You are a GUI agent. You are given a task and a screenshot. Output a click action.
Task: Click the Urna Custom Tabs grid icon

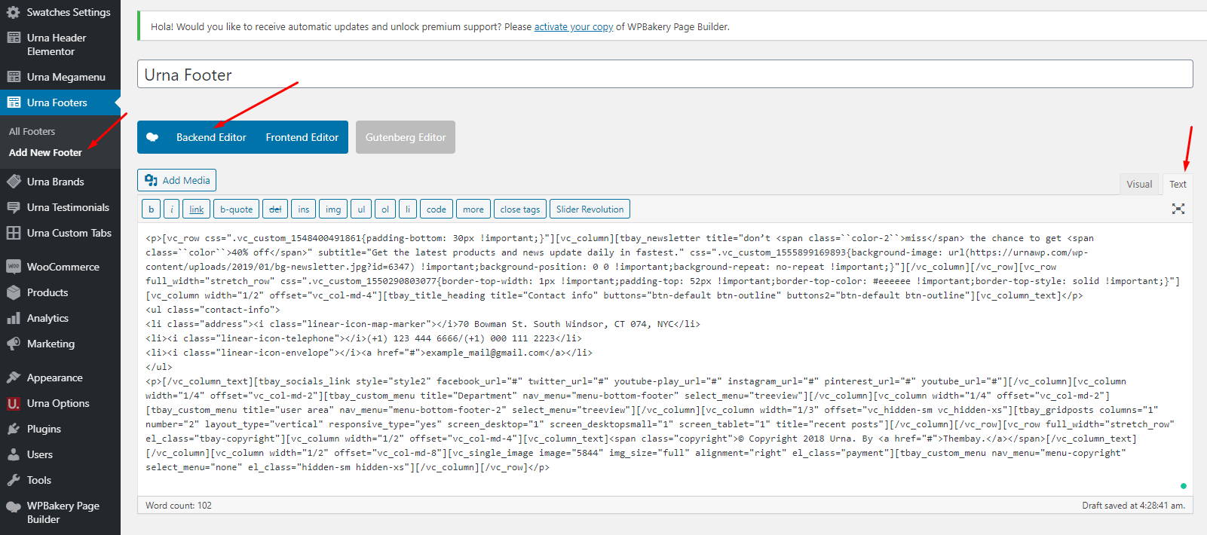coord(14,233)
